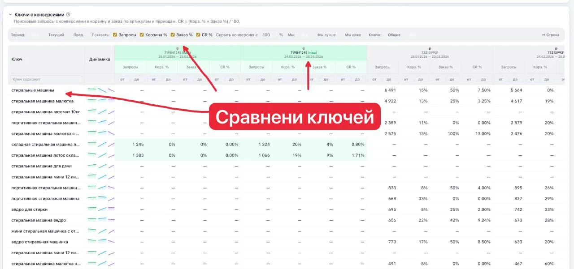This screenshot has height=269, width=574.
Task: Select key стиральная машинка малютка
Action: pos(43,101)
